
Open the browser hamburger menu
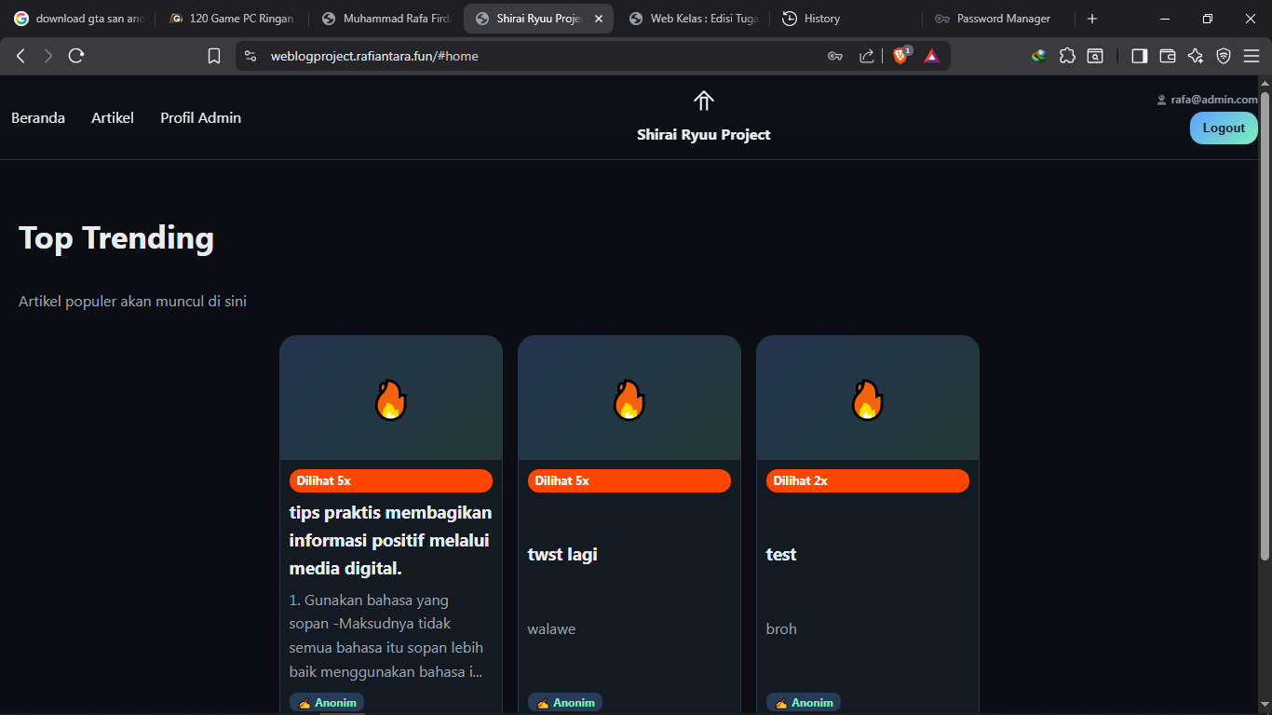[1252, 55]
